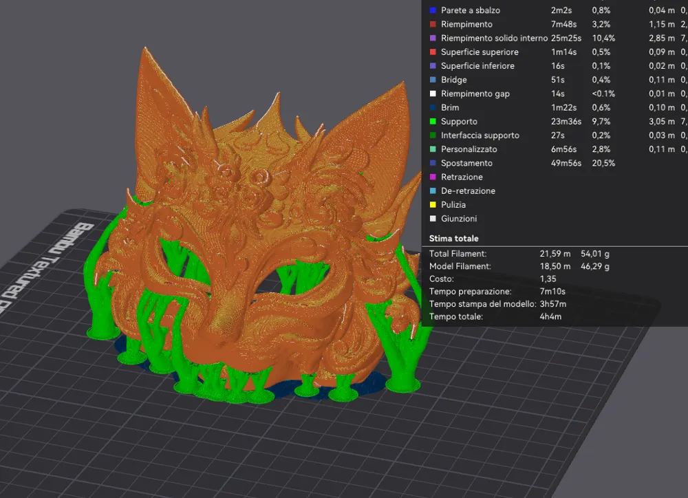688x498 pixels.
Task: Click the Brim legend icon
Action: click(x=433, y=107)
